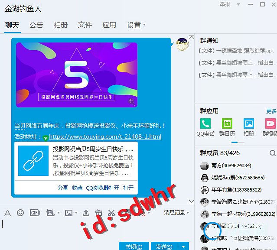This screenshot has height=250, width=277.
Task: Switch to the 公告 tab
Action: pos(36,25)
